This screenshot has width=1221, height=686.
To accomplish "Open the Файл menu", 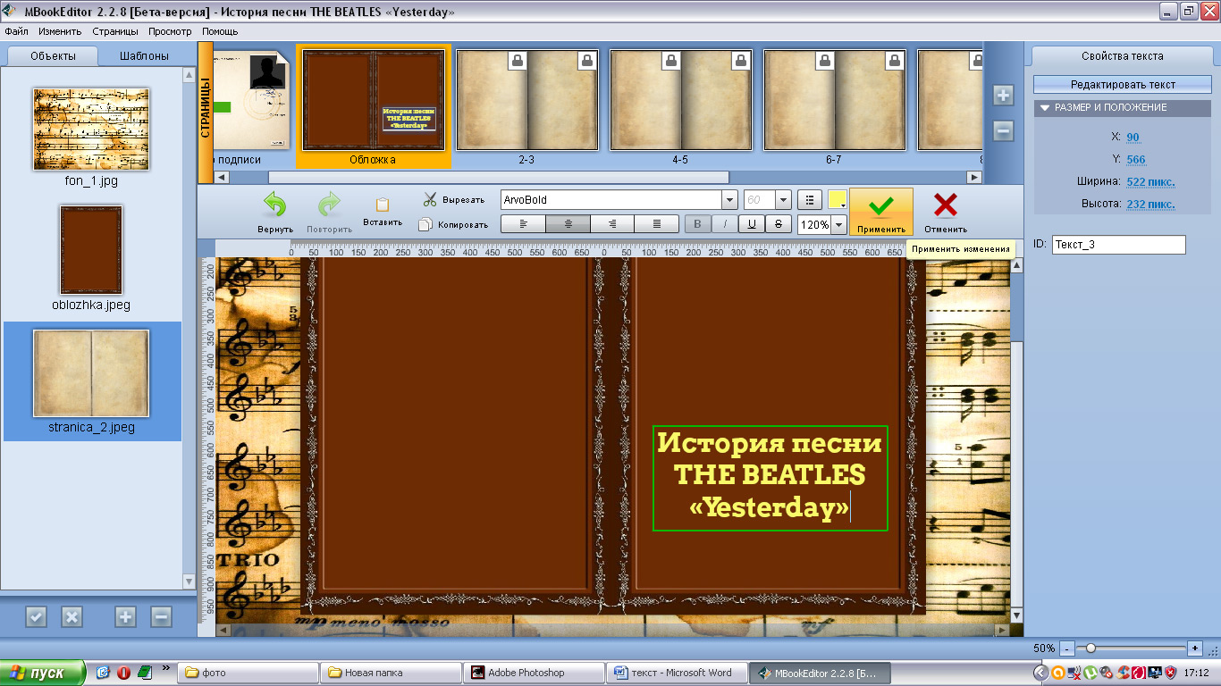I will click(x=16, y=31).
